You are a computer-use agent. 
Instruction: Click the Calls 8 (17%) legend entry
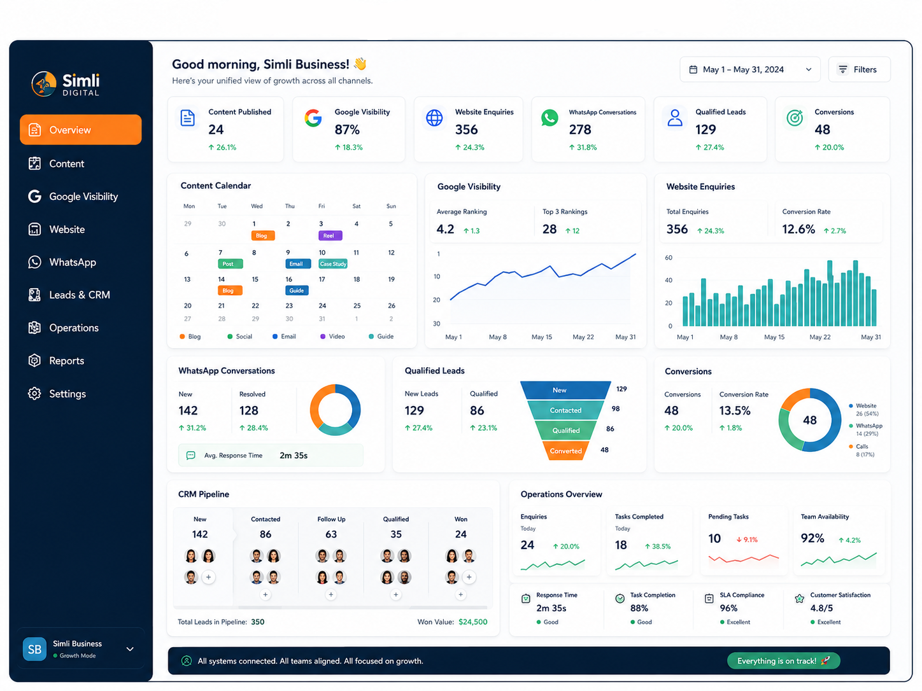(x=862, y=450)
